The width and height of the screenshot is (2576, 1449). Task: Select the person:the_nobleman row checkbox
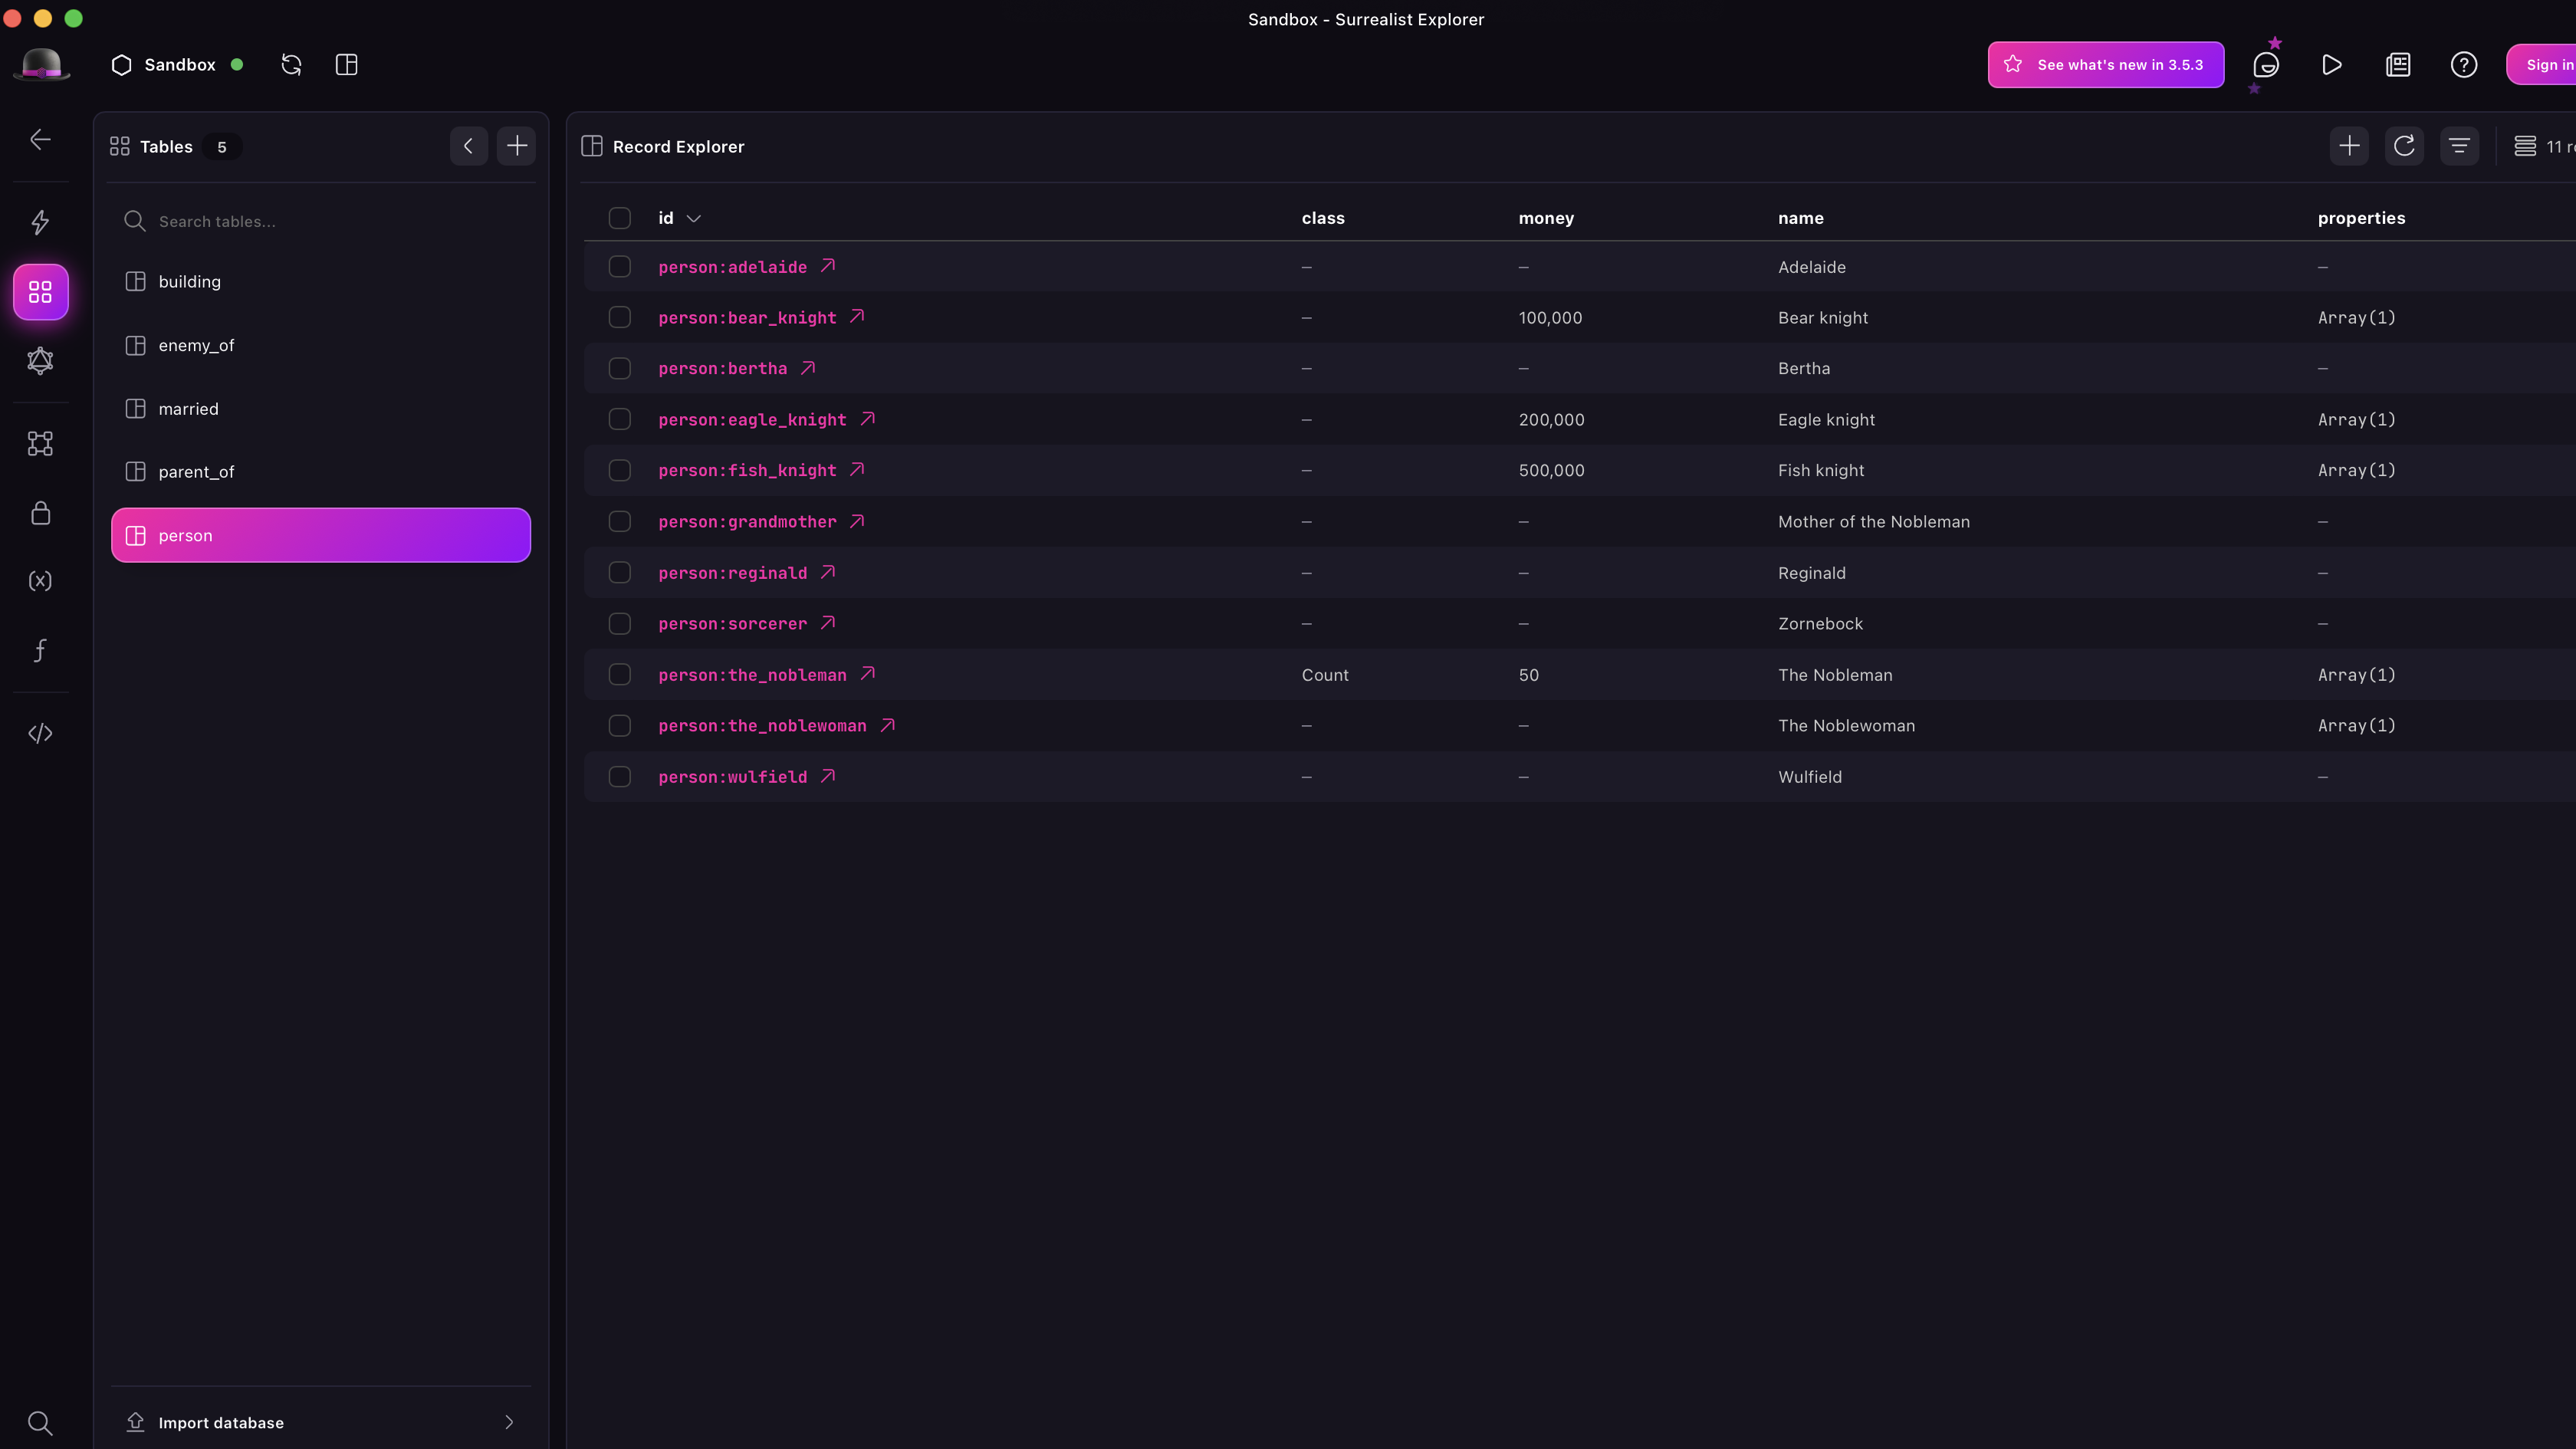click(x=619, y=675)
